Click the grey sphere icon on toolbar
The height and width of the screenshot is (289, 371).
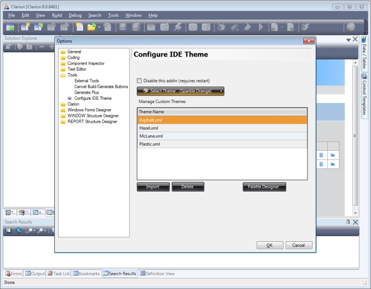point(351,27)
